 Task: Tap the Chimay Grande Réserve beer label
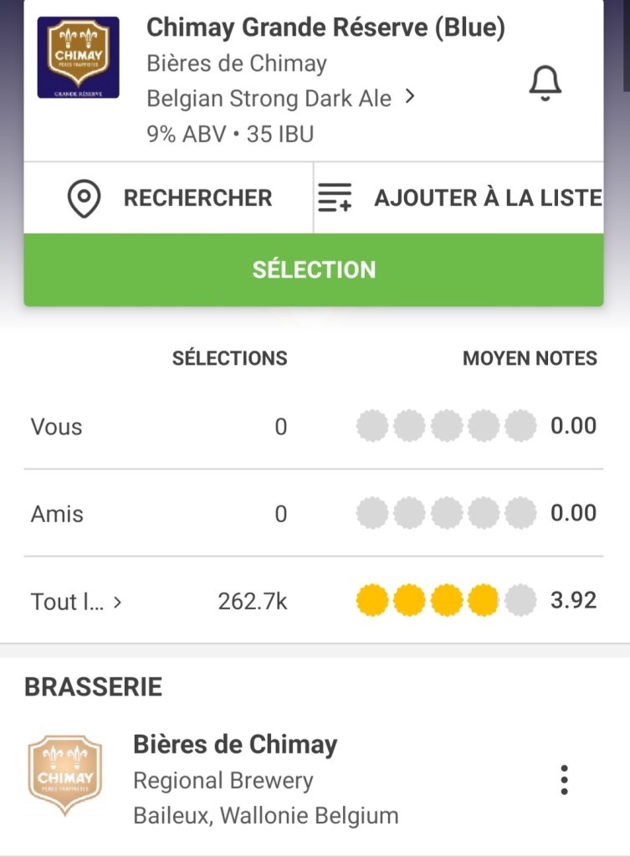[x=78, y=58]
